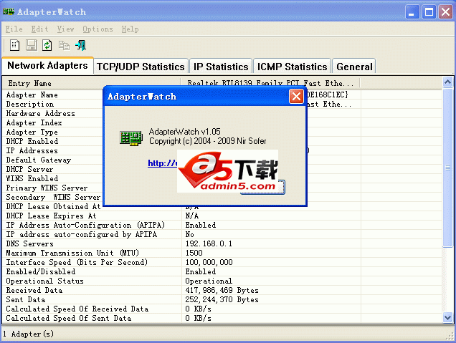
Task: Click the Entry Name column header
Action: click(x=91, y=83)
